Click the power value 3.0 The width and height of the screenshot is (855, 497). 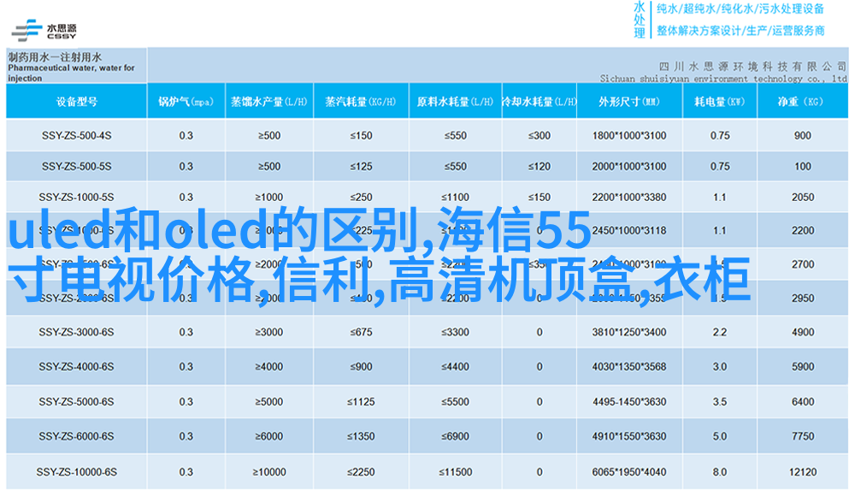[720, 367]
